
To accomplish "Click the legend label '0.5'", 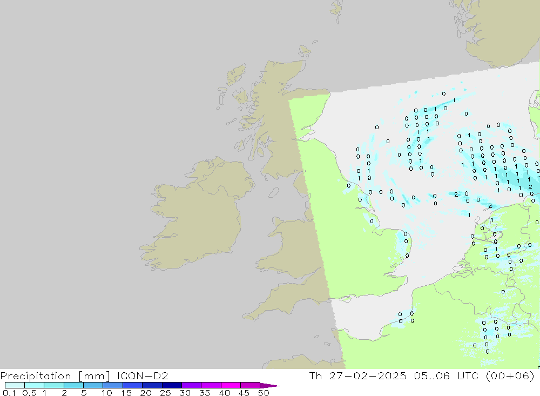I will coord(29,393).
